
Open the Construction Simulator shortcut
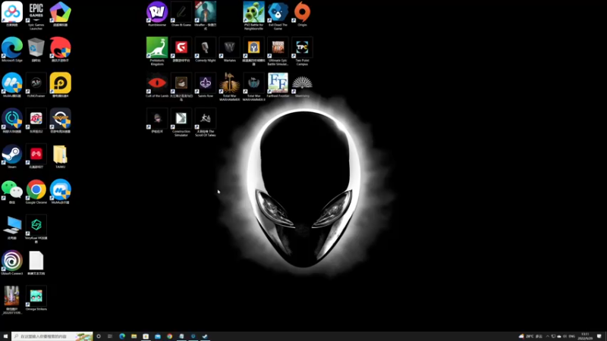click(x=181, y=122)
